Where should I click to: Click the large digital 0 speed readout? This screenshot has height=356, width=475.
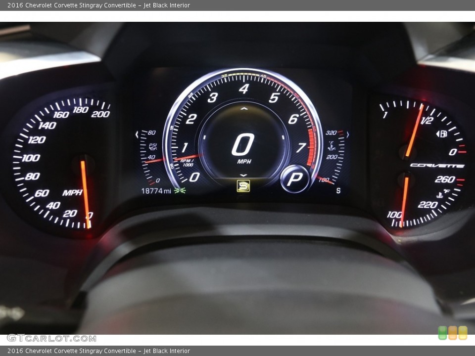(242, 145)
